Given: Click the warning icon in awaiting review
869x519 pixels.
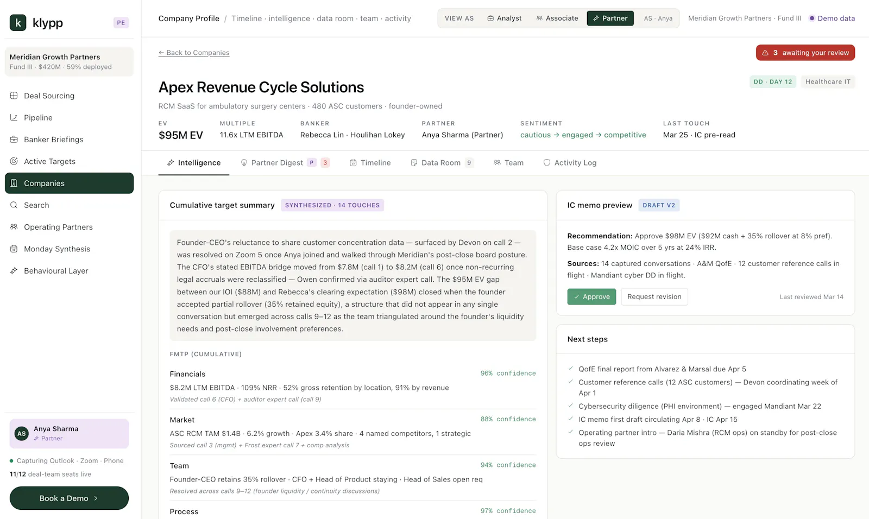Looking at the screenshot, I should click(765, 53).
